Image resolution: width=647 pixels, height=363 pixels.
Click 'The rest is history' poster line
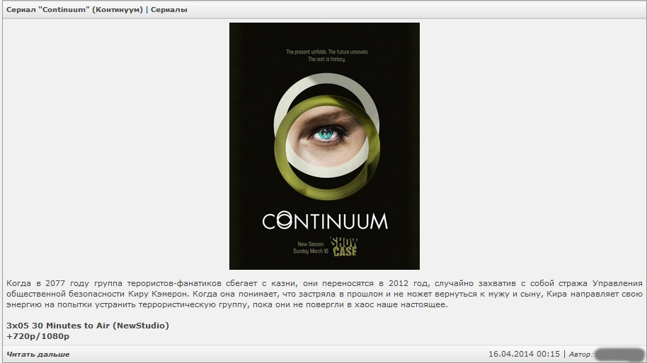(326, 59)
